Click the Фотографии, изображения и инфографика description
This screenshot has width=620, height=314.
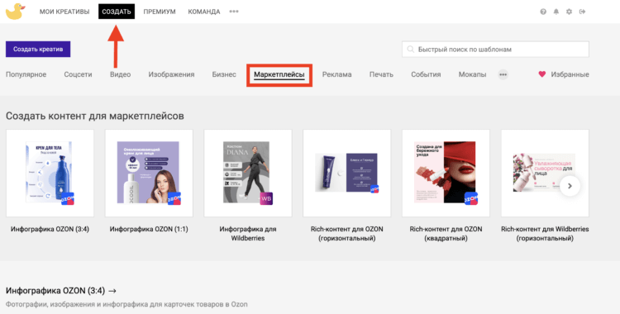(x=126, y=305)
